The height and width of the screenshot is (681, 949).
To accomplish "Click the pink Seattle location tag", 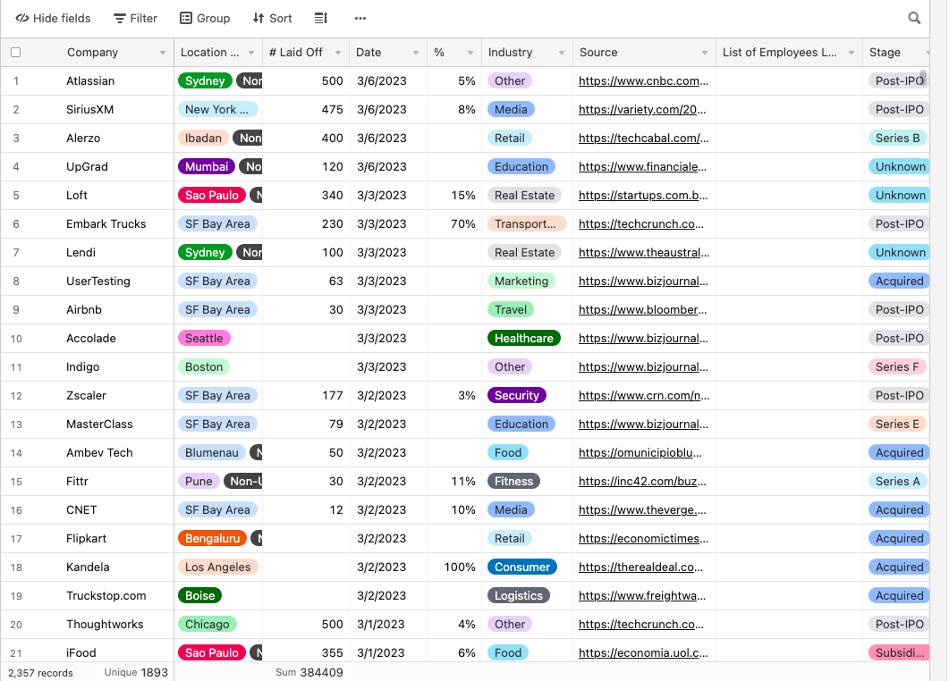I will pos(204,339).
